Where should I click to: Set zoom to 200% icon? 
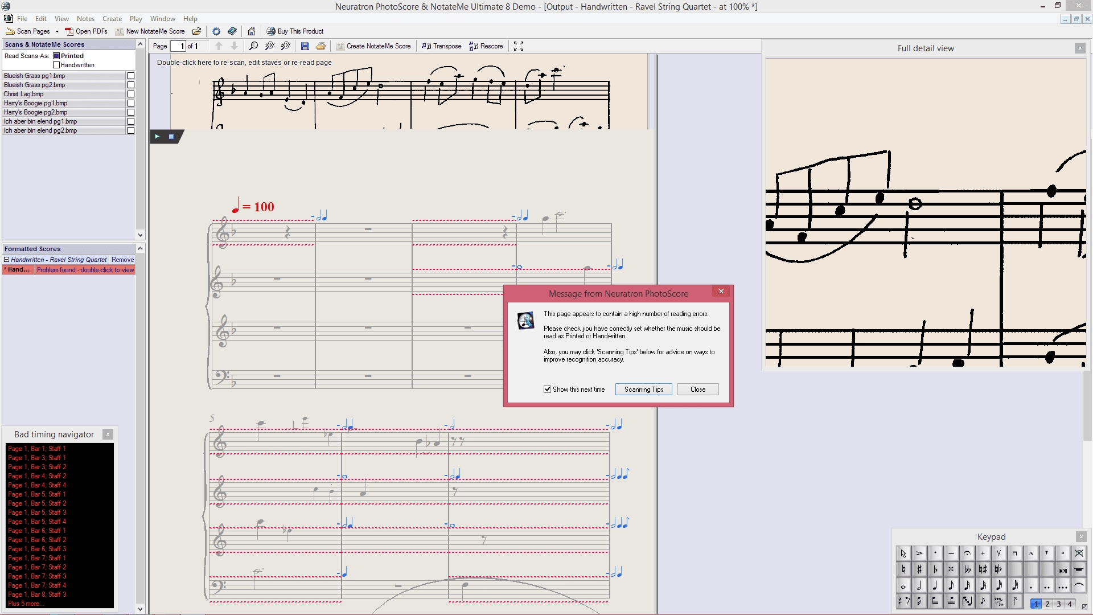[286, 46]
